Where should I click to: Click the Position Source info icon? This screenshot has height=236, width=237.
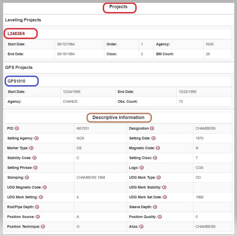pos(38,217)
